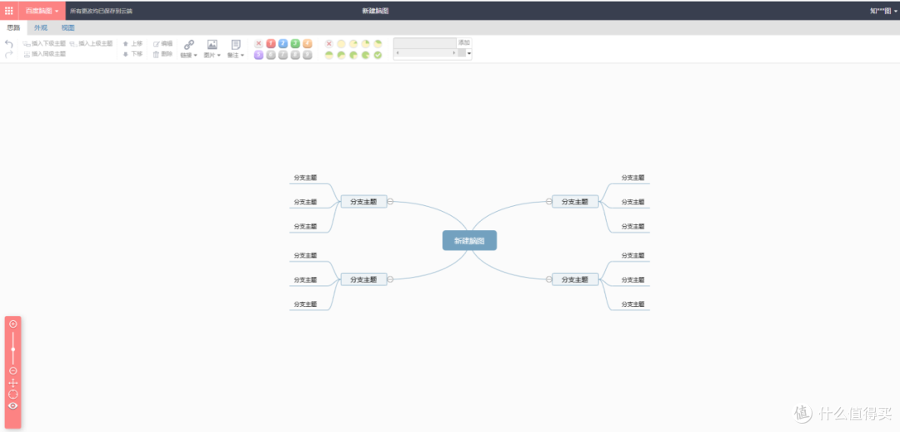Click the picture insert icon

click(x=212, y=45)
